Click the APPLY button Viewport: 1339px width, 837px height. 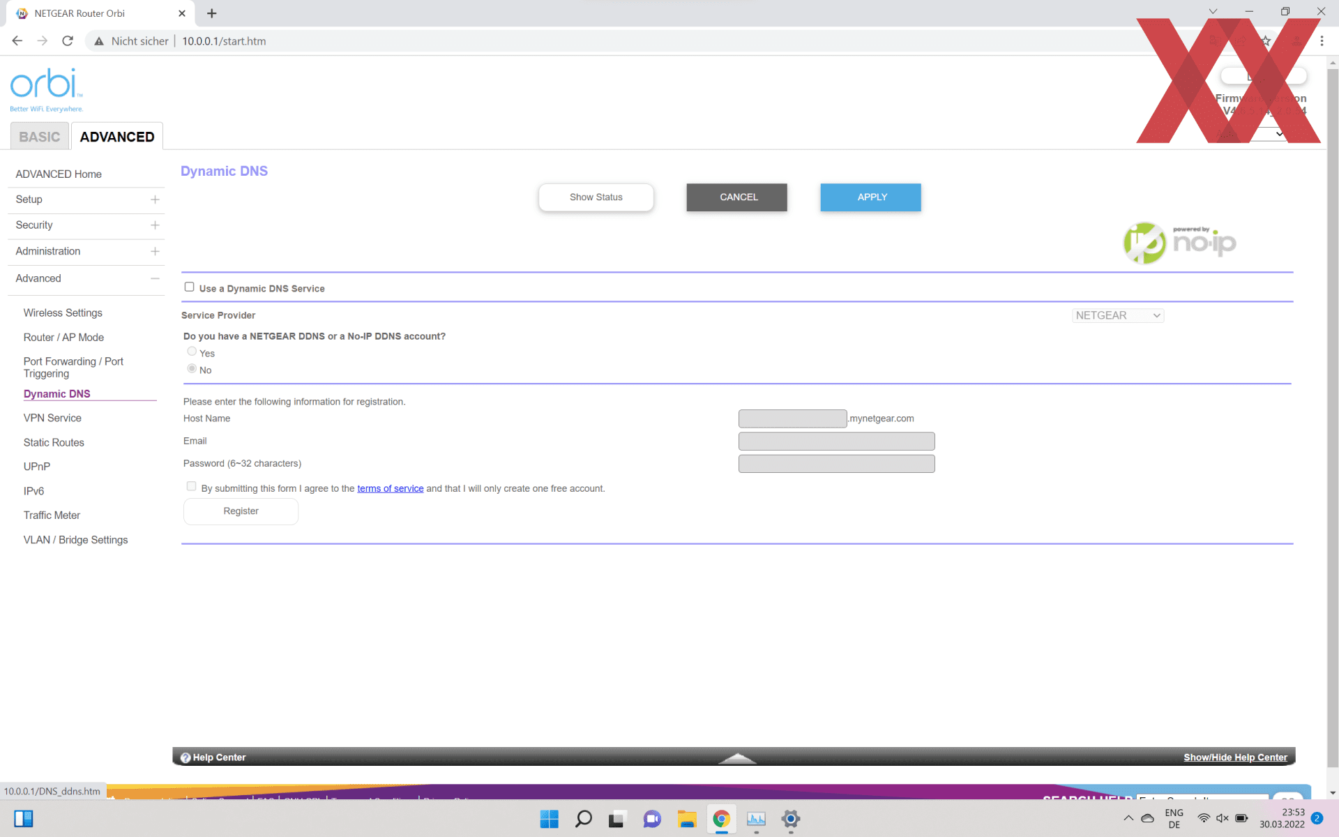pos(871,197)
